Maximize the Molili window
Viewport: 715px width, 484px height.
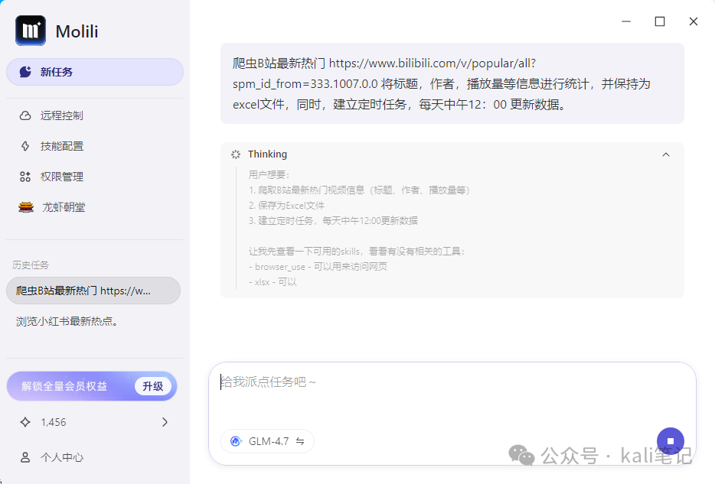[660, 21]
